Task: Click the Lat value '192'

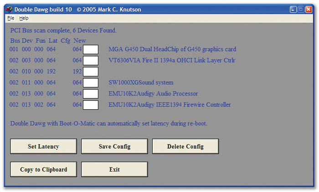Action: click(x=51, y=71)
